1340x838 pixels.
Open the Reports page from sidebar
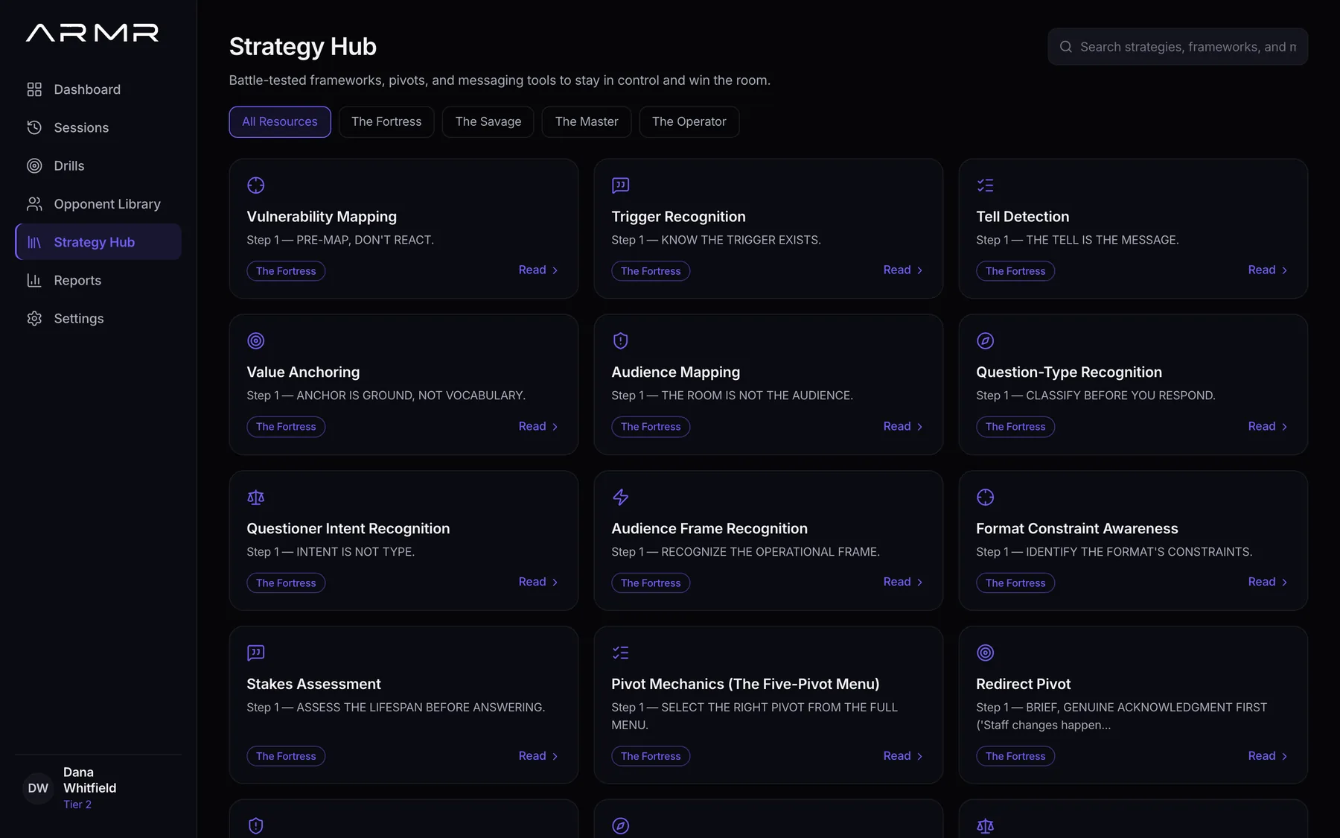coord(98,280)
